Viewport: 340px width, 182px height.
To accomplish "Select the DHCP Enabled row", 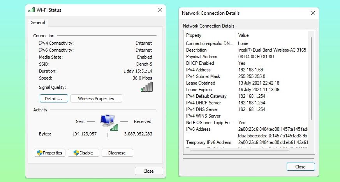I will click(x=200, y=63).
